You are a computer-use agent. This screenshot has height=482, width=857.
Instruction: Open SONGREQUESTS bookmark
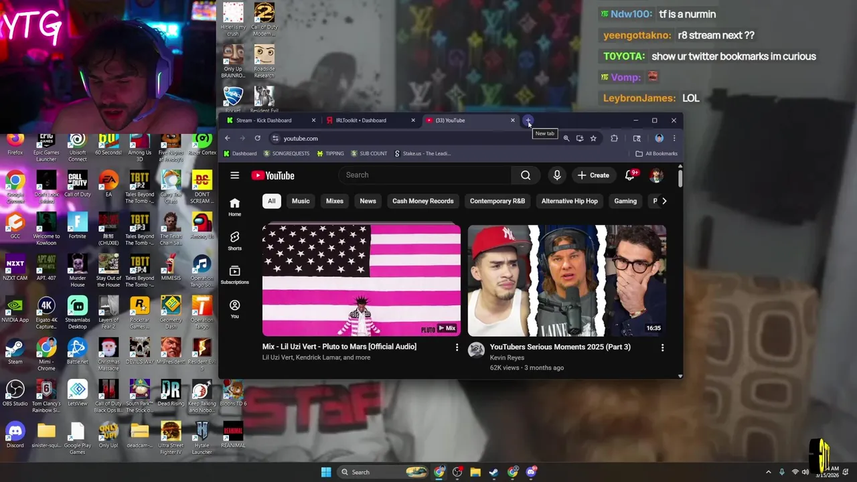click(x=287, y=153)
